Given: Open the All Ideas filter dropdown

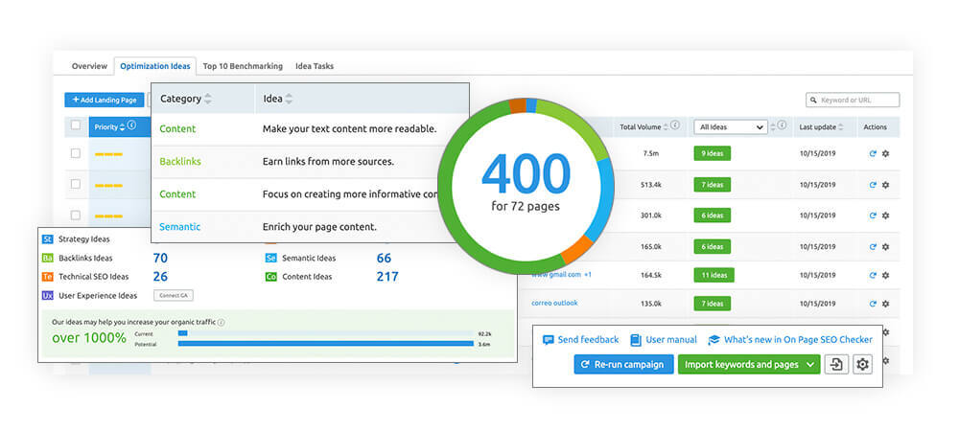Looking at the screenshot, I should [730, 127].
